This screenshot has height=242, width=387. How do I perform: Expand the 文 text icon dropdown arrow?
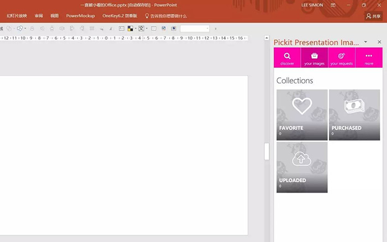coord(147,29)
